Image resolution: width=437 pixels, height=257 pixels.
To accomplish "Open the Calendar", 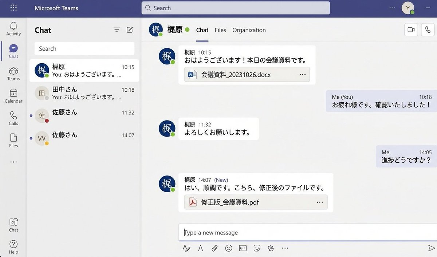I will [x=13, y=96].
